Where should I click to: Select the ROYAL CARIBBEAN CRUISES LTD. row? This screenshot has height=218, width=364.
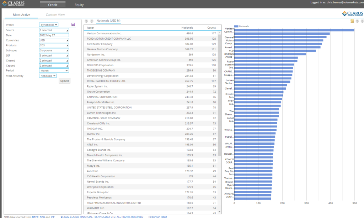point(151,81)
